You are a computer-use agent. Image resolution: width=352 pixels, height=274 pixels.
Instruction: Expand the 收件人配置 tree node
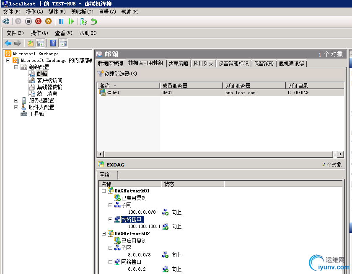[16, 108]
